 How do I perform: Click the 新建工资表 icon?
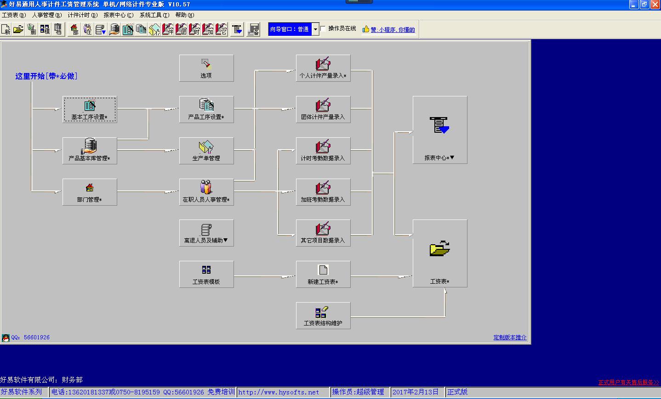pyautogui.click(x=323, y=274)
